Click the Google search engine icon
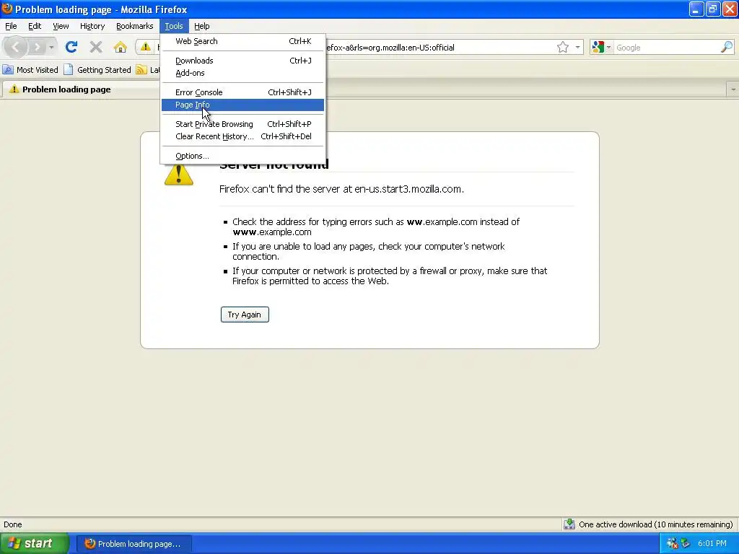 598,47
